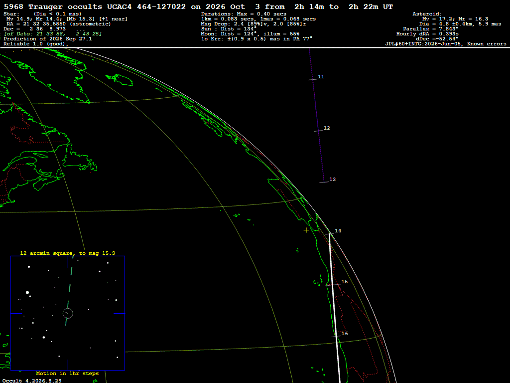
Task: Click the 'Reliable 1.0 (good)' text
Action: click(x=36, y=44)
